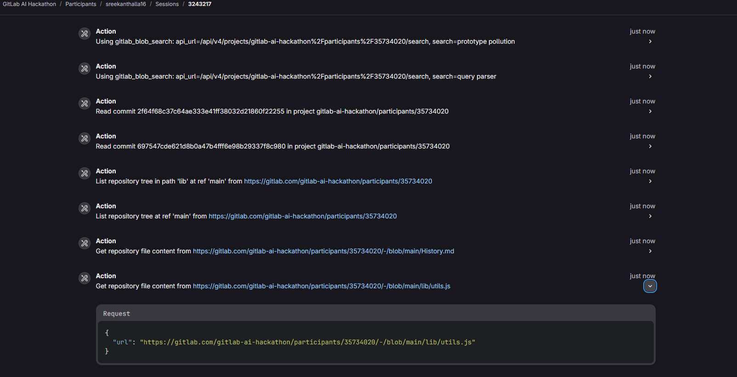This screenshot has width=737, height=377.
Task: Click Read commit 697547cd description text
Action: tap(272, 146)
